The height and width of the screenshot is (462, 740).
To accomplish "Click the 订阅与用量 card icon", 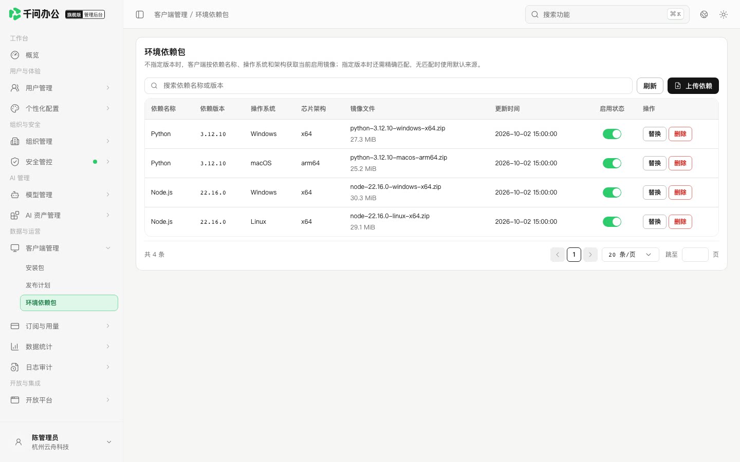I will tap(15, 326).
